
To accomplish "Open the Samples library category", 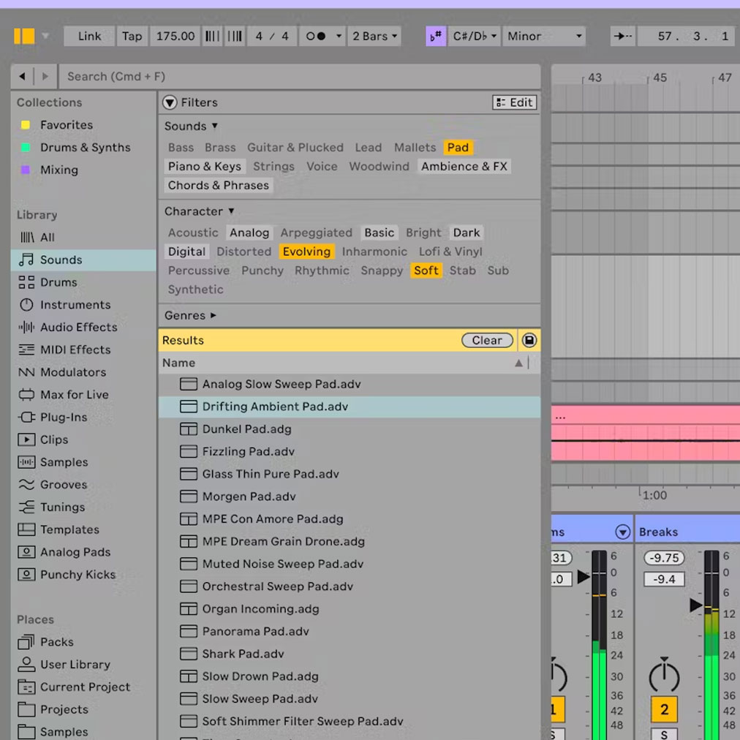I will click(83, 462).
